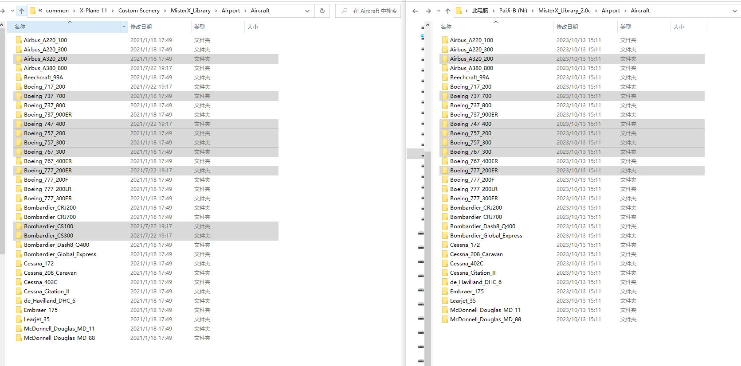The image size is (741, 366).
Task: Select Cessna_208_Caravan in right window
Action: [x=572, y=254]
